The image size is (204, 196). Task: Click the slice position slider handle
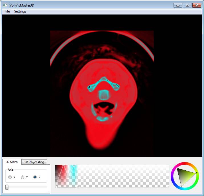pyautogui.click(x=7, y=187)
